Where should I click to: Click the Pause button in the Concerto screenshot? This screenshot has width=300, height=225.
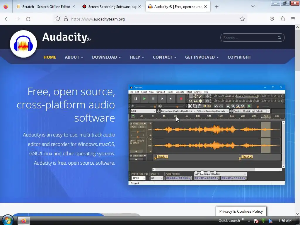(136, 99)
